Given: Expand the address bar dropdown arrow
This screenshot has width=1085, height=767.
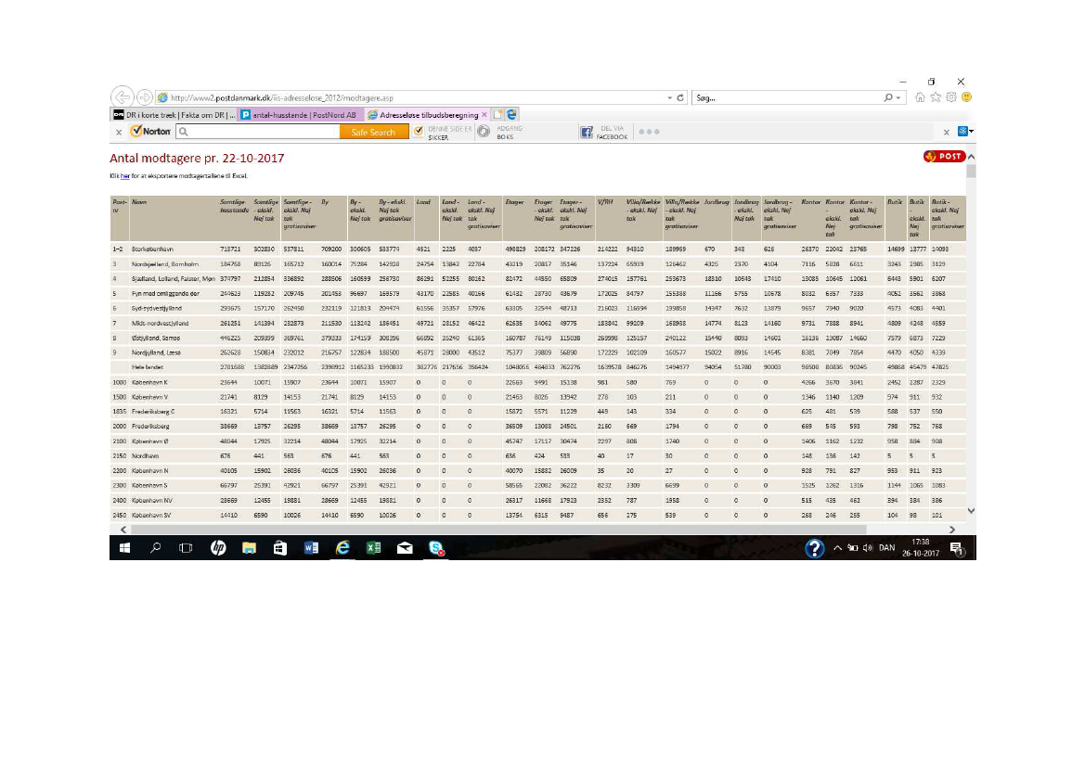Looking at the screenshot, I should click(x=670, y=97).
